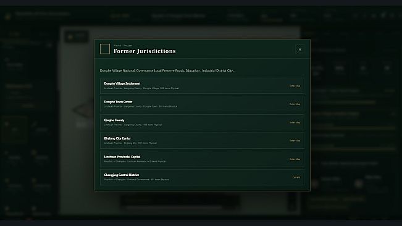This screenshot has width=402, height=226.
Task: Select the Binjiang City Center title
Action: pos(117,138)
